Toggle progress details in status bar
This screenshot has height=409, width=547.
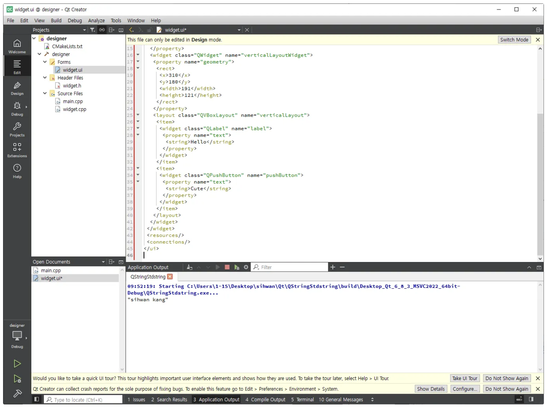coord(519,399)
